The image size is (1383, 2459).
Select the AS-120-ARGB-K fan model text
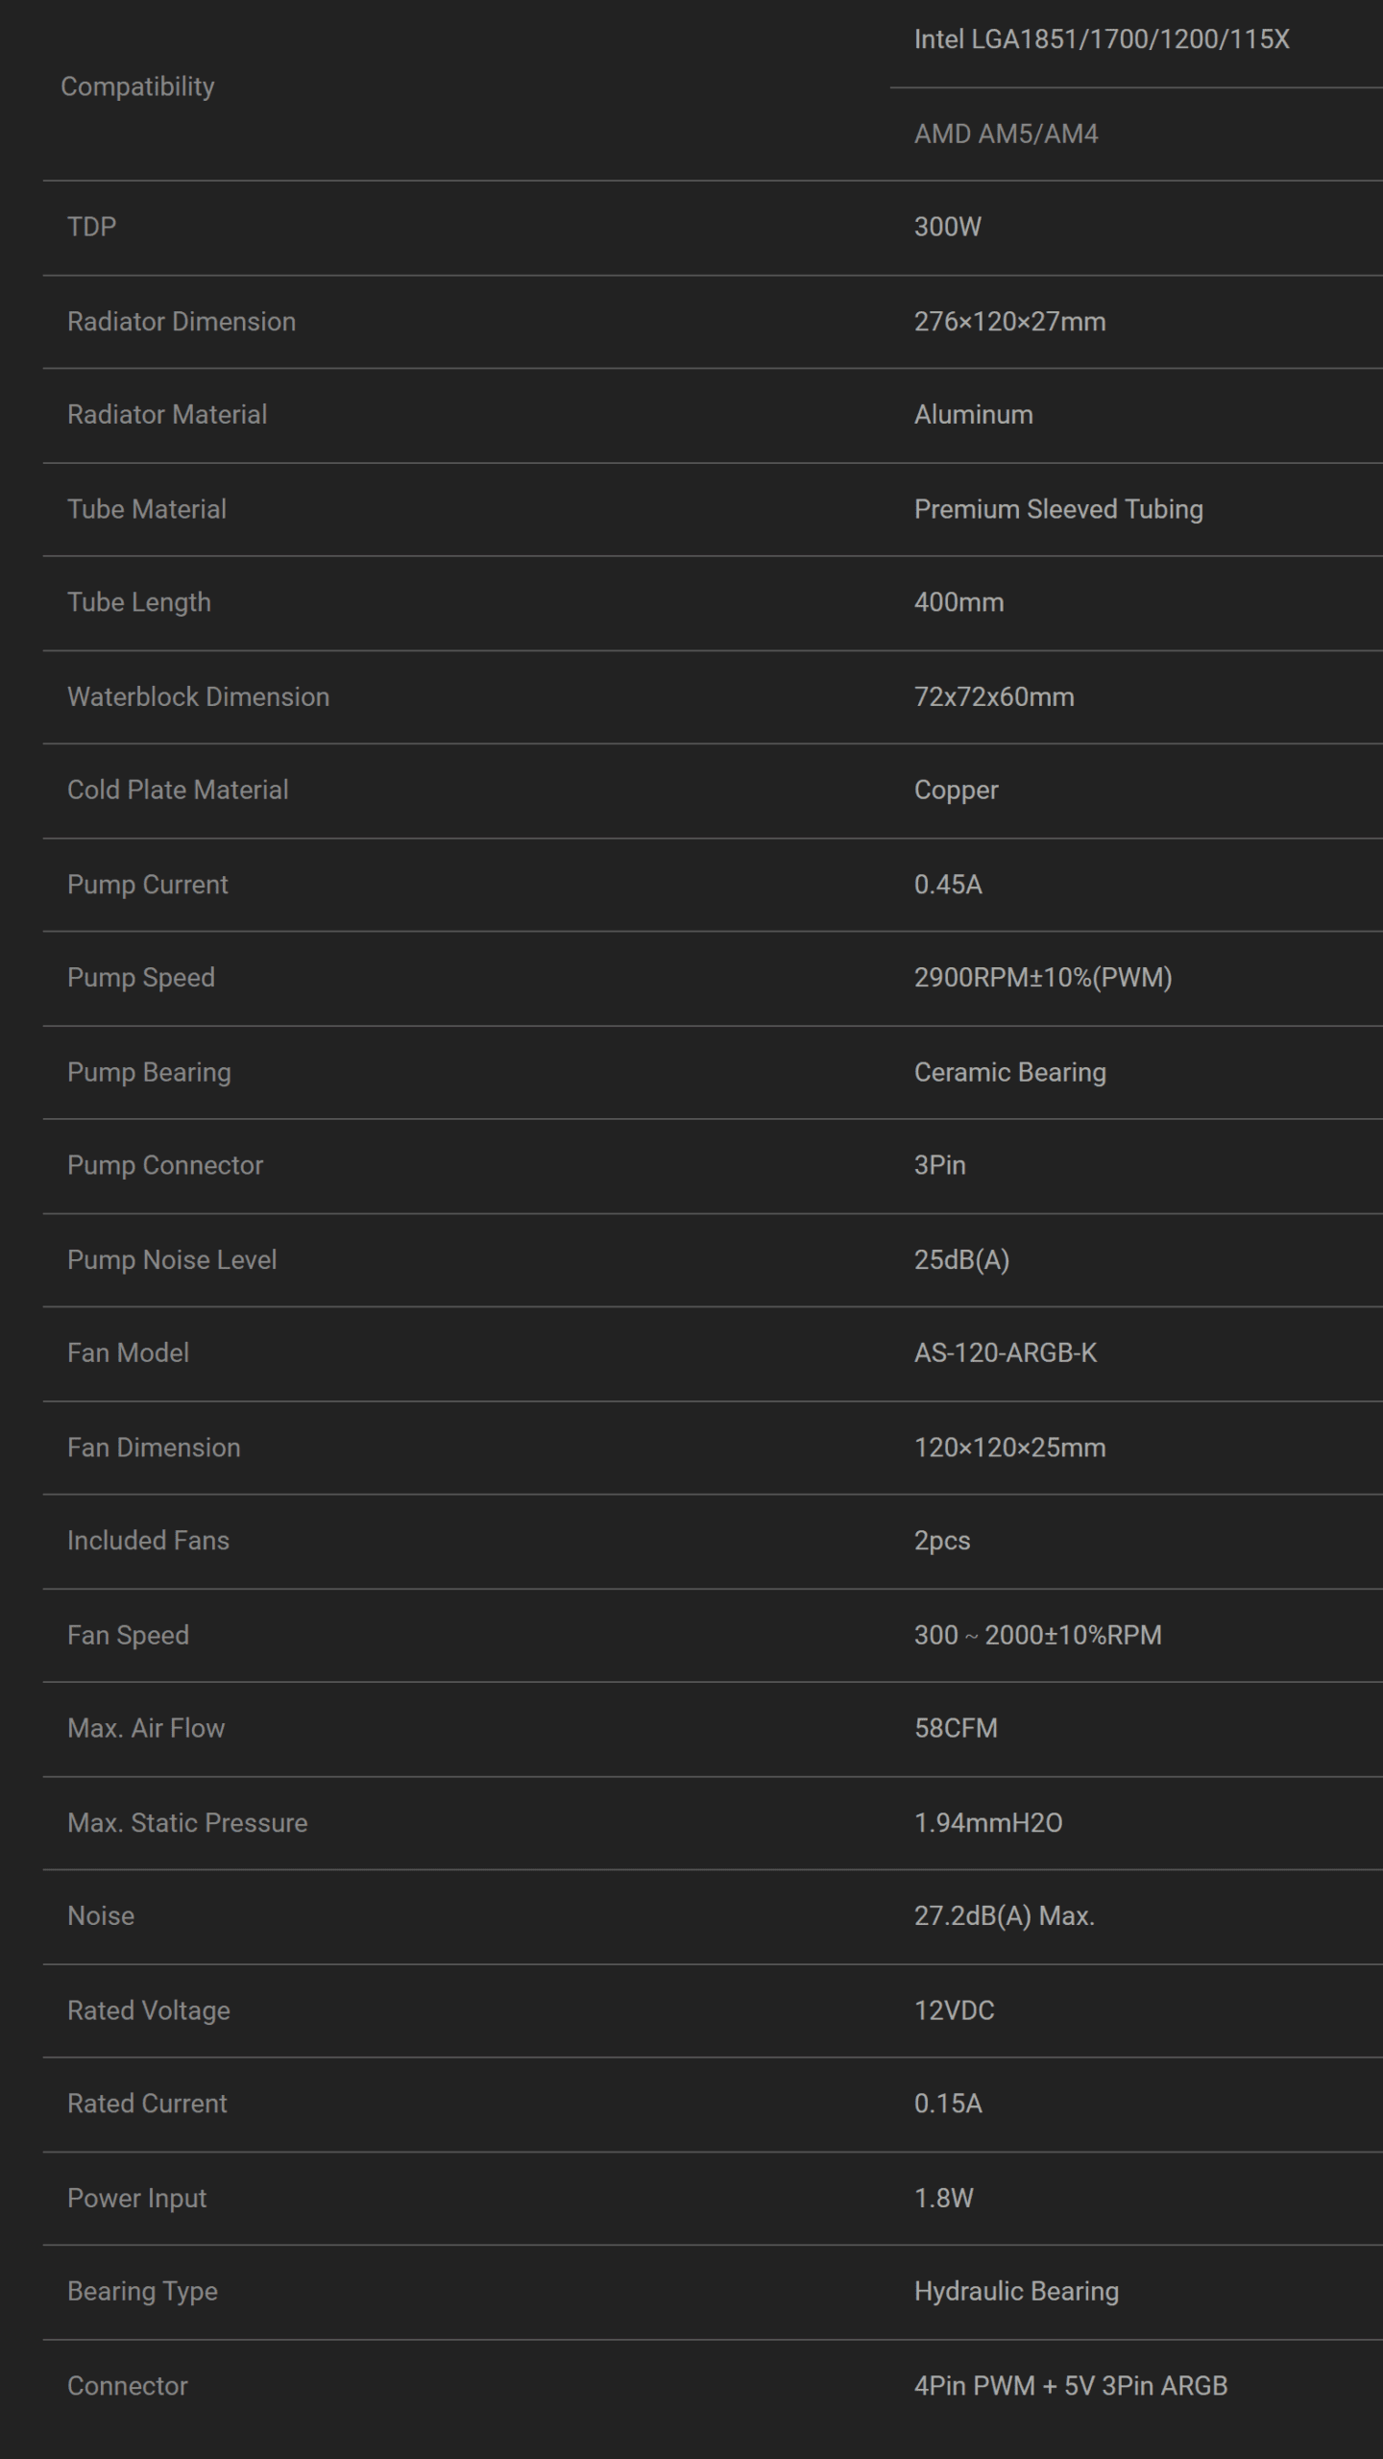[1005, 1352]
